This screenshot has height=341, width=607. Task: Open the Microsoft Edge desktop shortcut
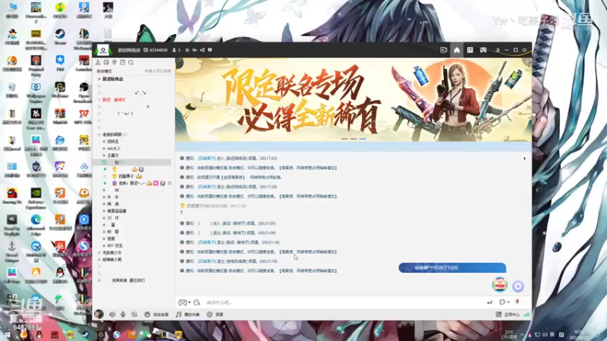(x=36, y=225)
